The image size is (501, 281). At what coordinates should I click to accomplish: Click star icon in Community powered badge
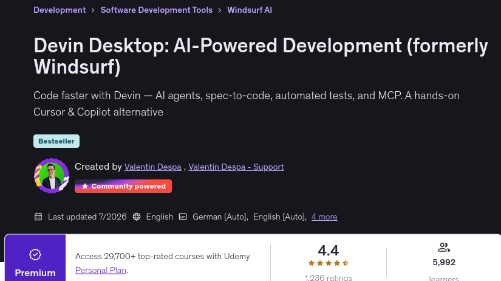(84, 186)
